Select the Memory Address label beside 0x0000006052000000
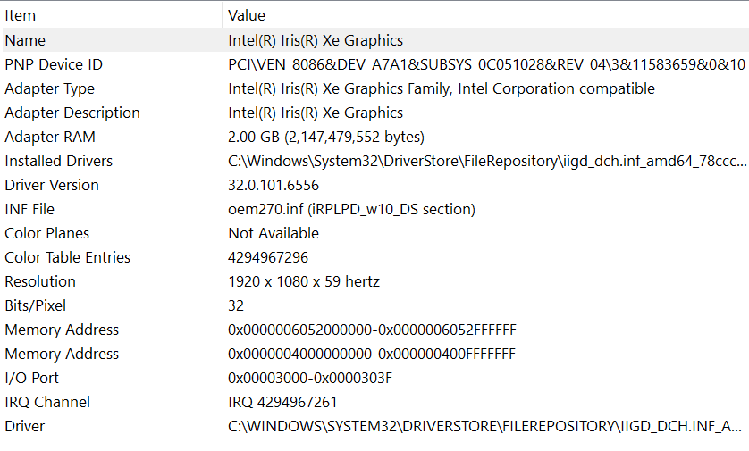The height and width of the screenshot is (451, 749). [x=62, y=330]
